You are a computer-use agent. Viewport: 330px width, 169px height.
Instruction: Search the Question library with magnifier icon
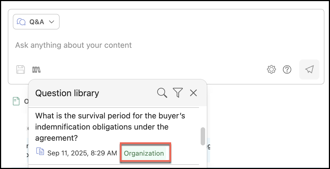pyautogui.click(x=162, y=93)
